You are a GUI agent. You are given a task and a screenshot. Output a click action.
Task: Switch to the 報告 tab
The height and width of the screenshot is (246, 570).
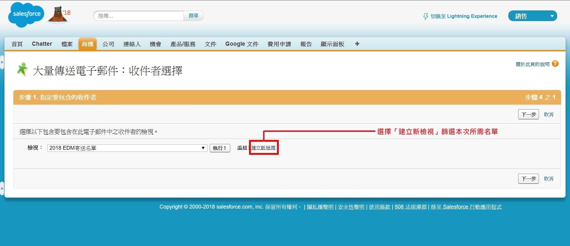[306, 44]
